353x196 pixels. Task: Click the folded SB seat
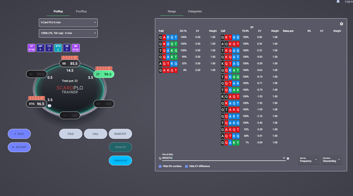[36, 74]
